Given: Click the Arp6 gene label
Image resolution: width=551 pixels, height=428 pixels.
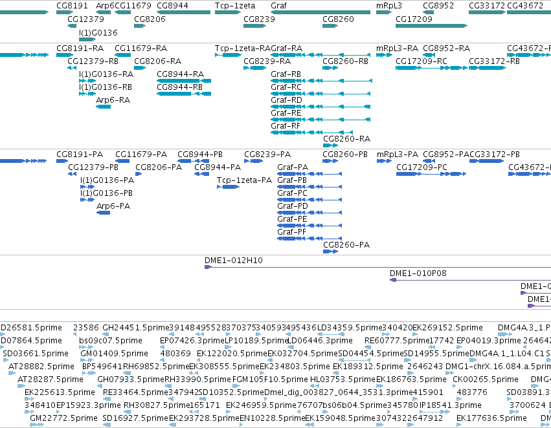Looking at the screenshot, I should pos(105,6).
